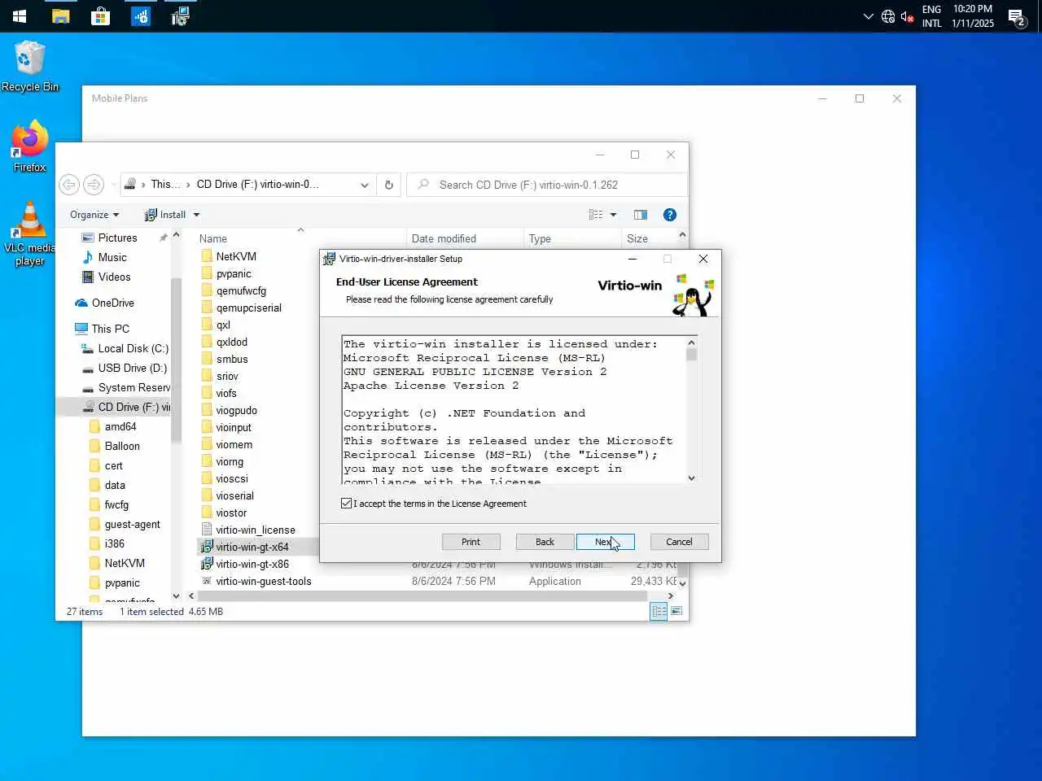This screenshot has width=1042, height=781.
Task: Toggle the preview pane icon
Action: pyautogui.click(x=641, y=215)
